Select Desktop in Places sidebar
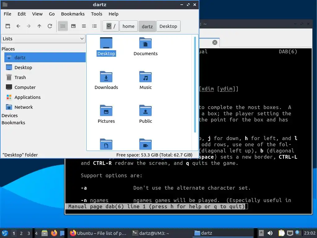The height and width of the screenshot is (238, 317). tap(45, 67)
